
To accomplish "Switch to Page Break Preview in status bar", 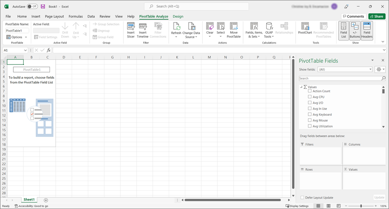I will pos(339,206).
